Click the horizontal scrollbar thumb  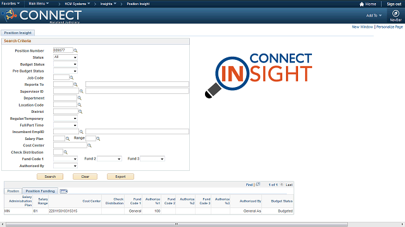point(177,224)
